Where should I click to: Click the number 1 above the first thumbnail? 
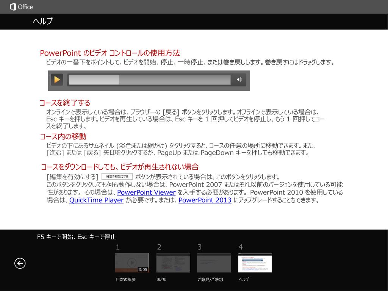[118, 247]
